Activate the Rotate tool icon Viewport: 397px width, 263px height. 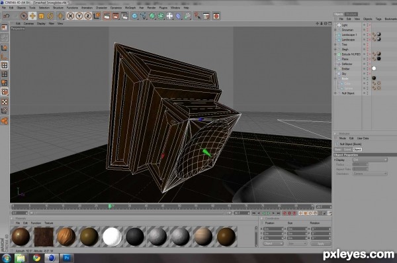point(50,16)
